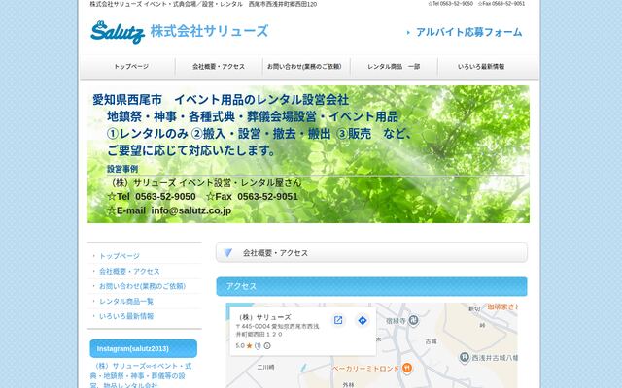Open the アルバイト応募フォーム link

click(468, 32)
